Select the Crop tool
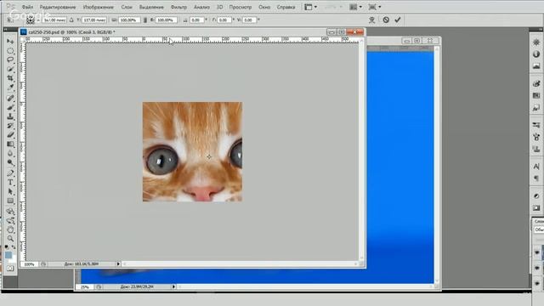This screenshot has height=306, width=544. tap(10, 78)
